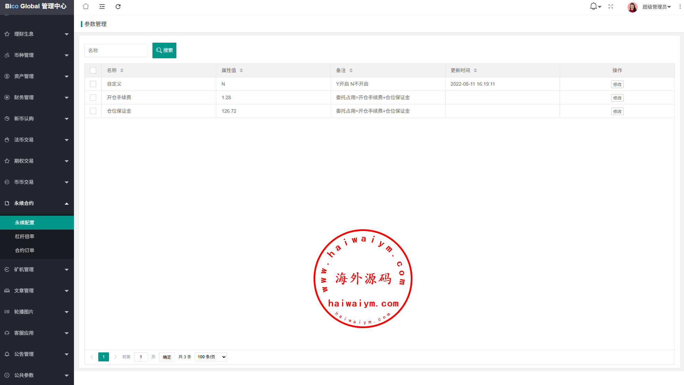The image size is (684, 385).
Task: Sort table by 更新时间 column arrows
Action: pos(475,70)
